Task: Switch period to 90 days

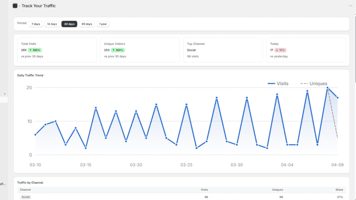Action: click(x=87, y=24)
